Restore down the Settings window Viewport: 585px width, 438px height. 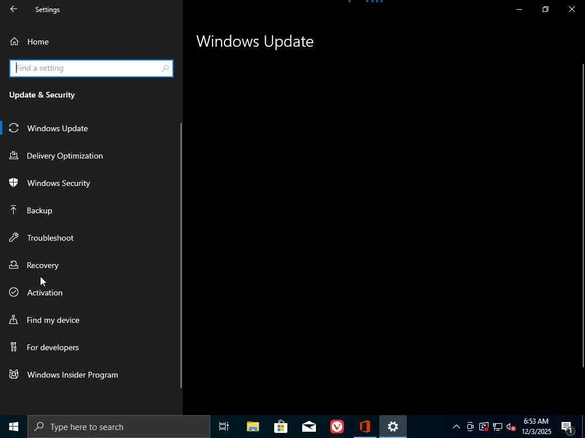coord(546,9)
